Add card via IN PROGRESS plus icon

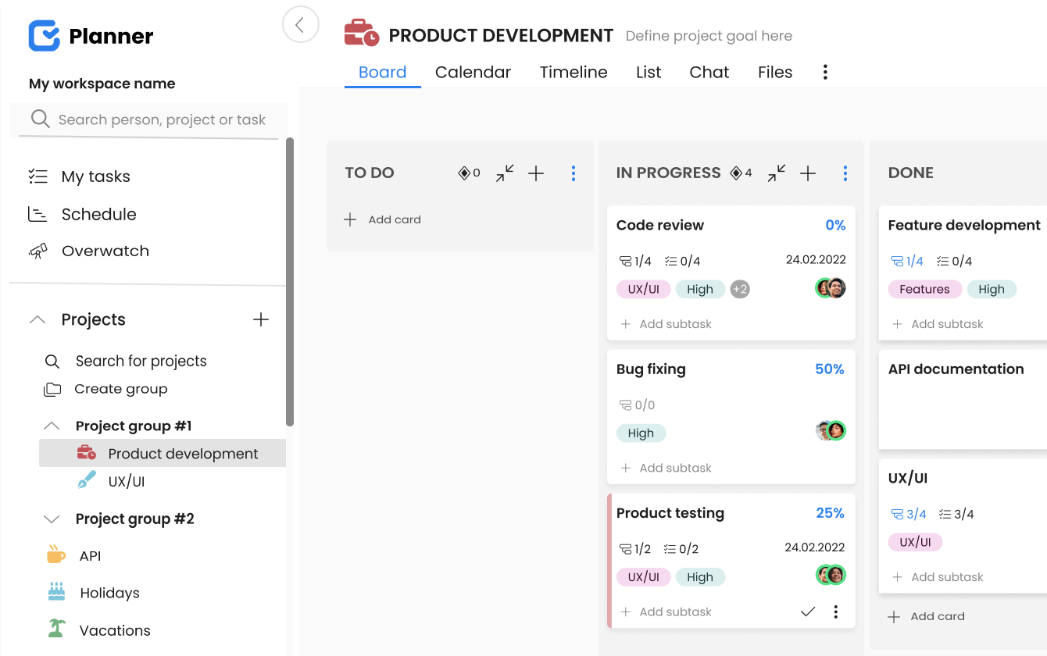coord(808,173)
